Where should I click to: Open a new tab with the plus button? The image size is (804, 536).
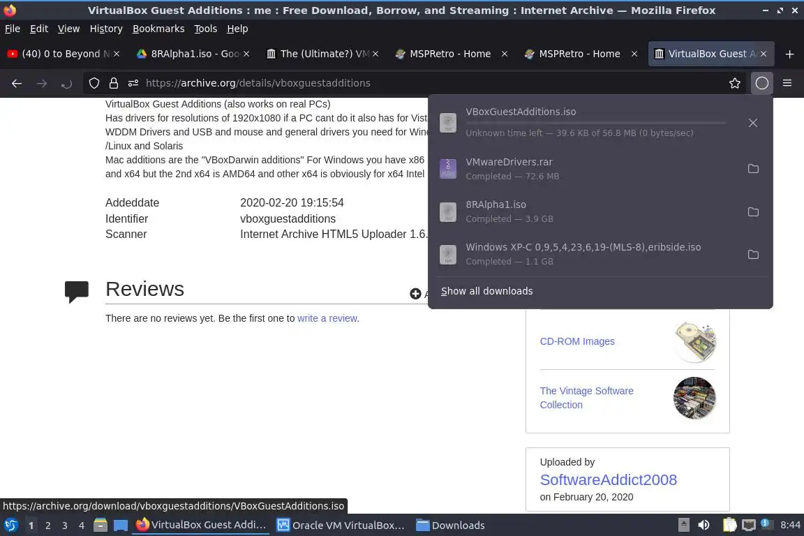pos(789,54)
